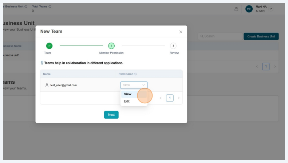Screen dimensions: 288x163
Task: Go to previous page in dialog pagination
Action: pos(161,98)
